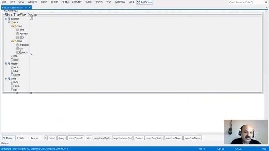Click the DW page icon
The height and width of the screenshot is (151, 269).
[18, 49]
